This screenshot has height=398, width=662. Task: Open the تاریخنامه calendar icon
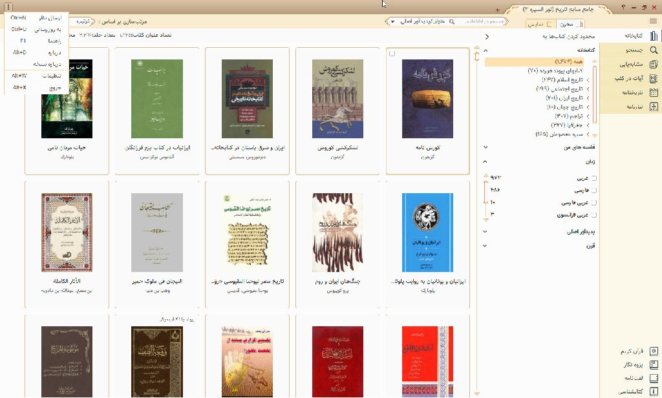click(x=654, y=92)
